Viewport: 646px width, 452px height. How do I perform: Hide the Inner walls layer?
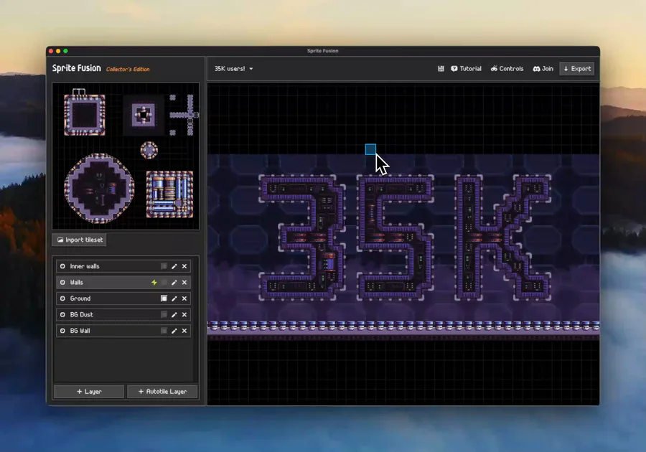click(62, 266)
